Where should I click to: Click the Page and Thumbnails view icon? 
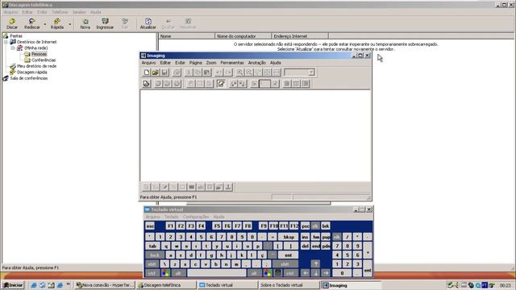coord(306,84)
